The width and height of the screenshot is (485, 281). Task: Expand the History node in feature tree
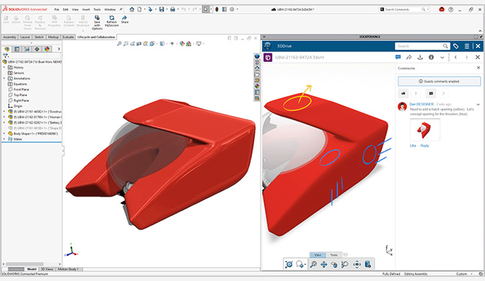[x=5, y=67]
